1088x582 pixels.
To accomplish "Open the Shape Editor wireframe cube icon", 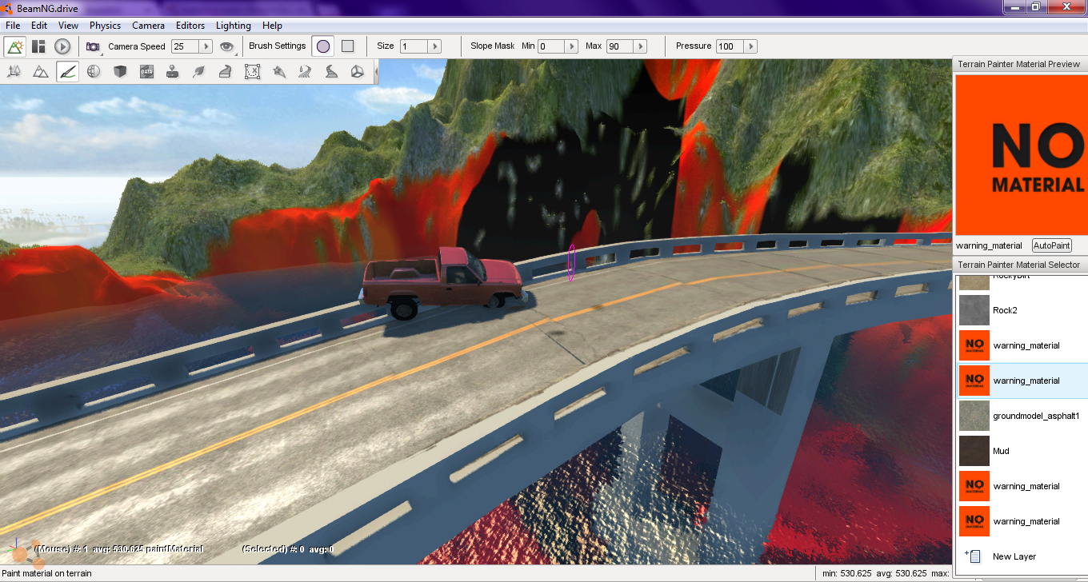I will pos(358,72).
